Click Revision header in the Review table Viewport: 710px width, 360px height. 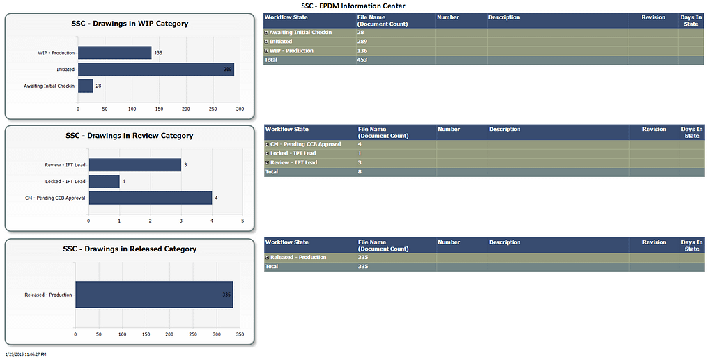coord(654,130)
